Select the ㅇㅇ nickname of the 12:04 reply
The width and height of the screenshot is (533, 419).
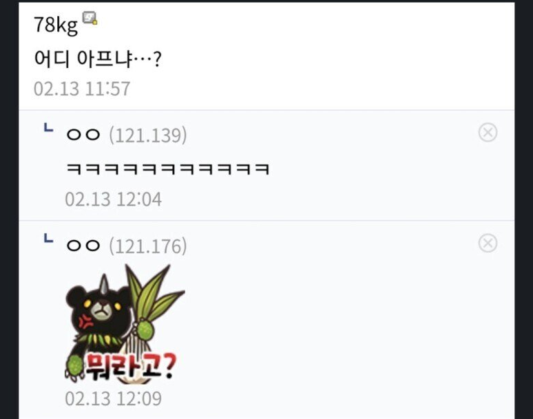click(83, 135)
